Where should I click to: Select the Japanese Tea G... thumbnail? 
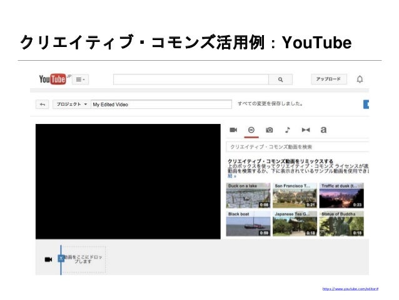click(295, 224)
